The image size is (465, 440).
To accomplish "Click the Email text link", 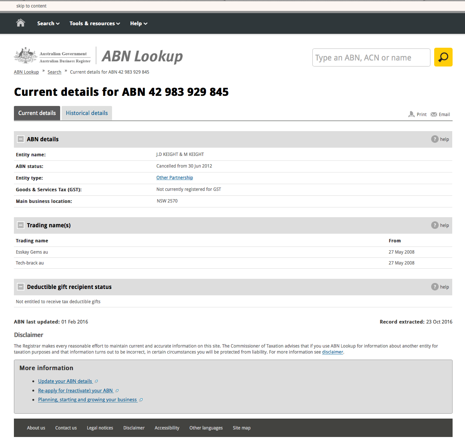I will [444, 115].
